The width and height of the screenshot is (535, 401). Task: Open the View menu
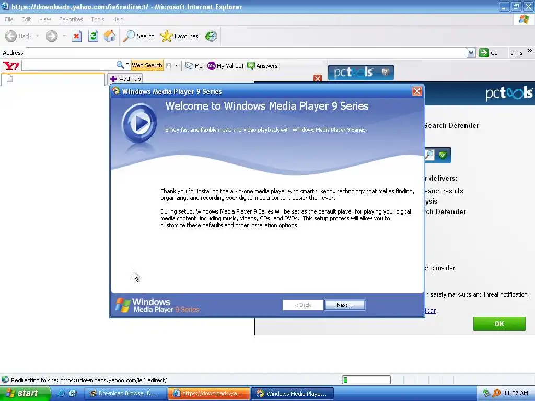coord(45,19)
